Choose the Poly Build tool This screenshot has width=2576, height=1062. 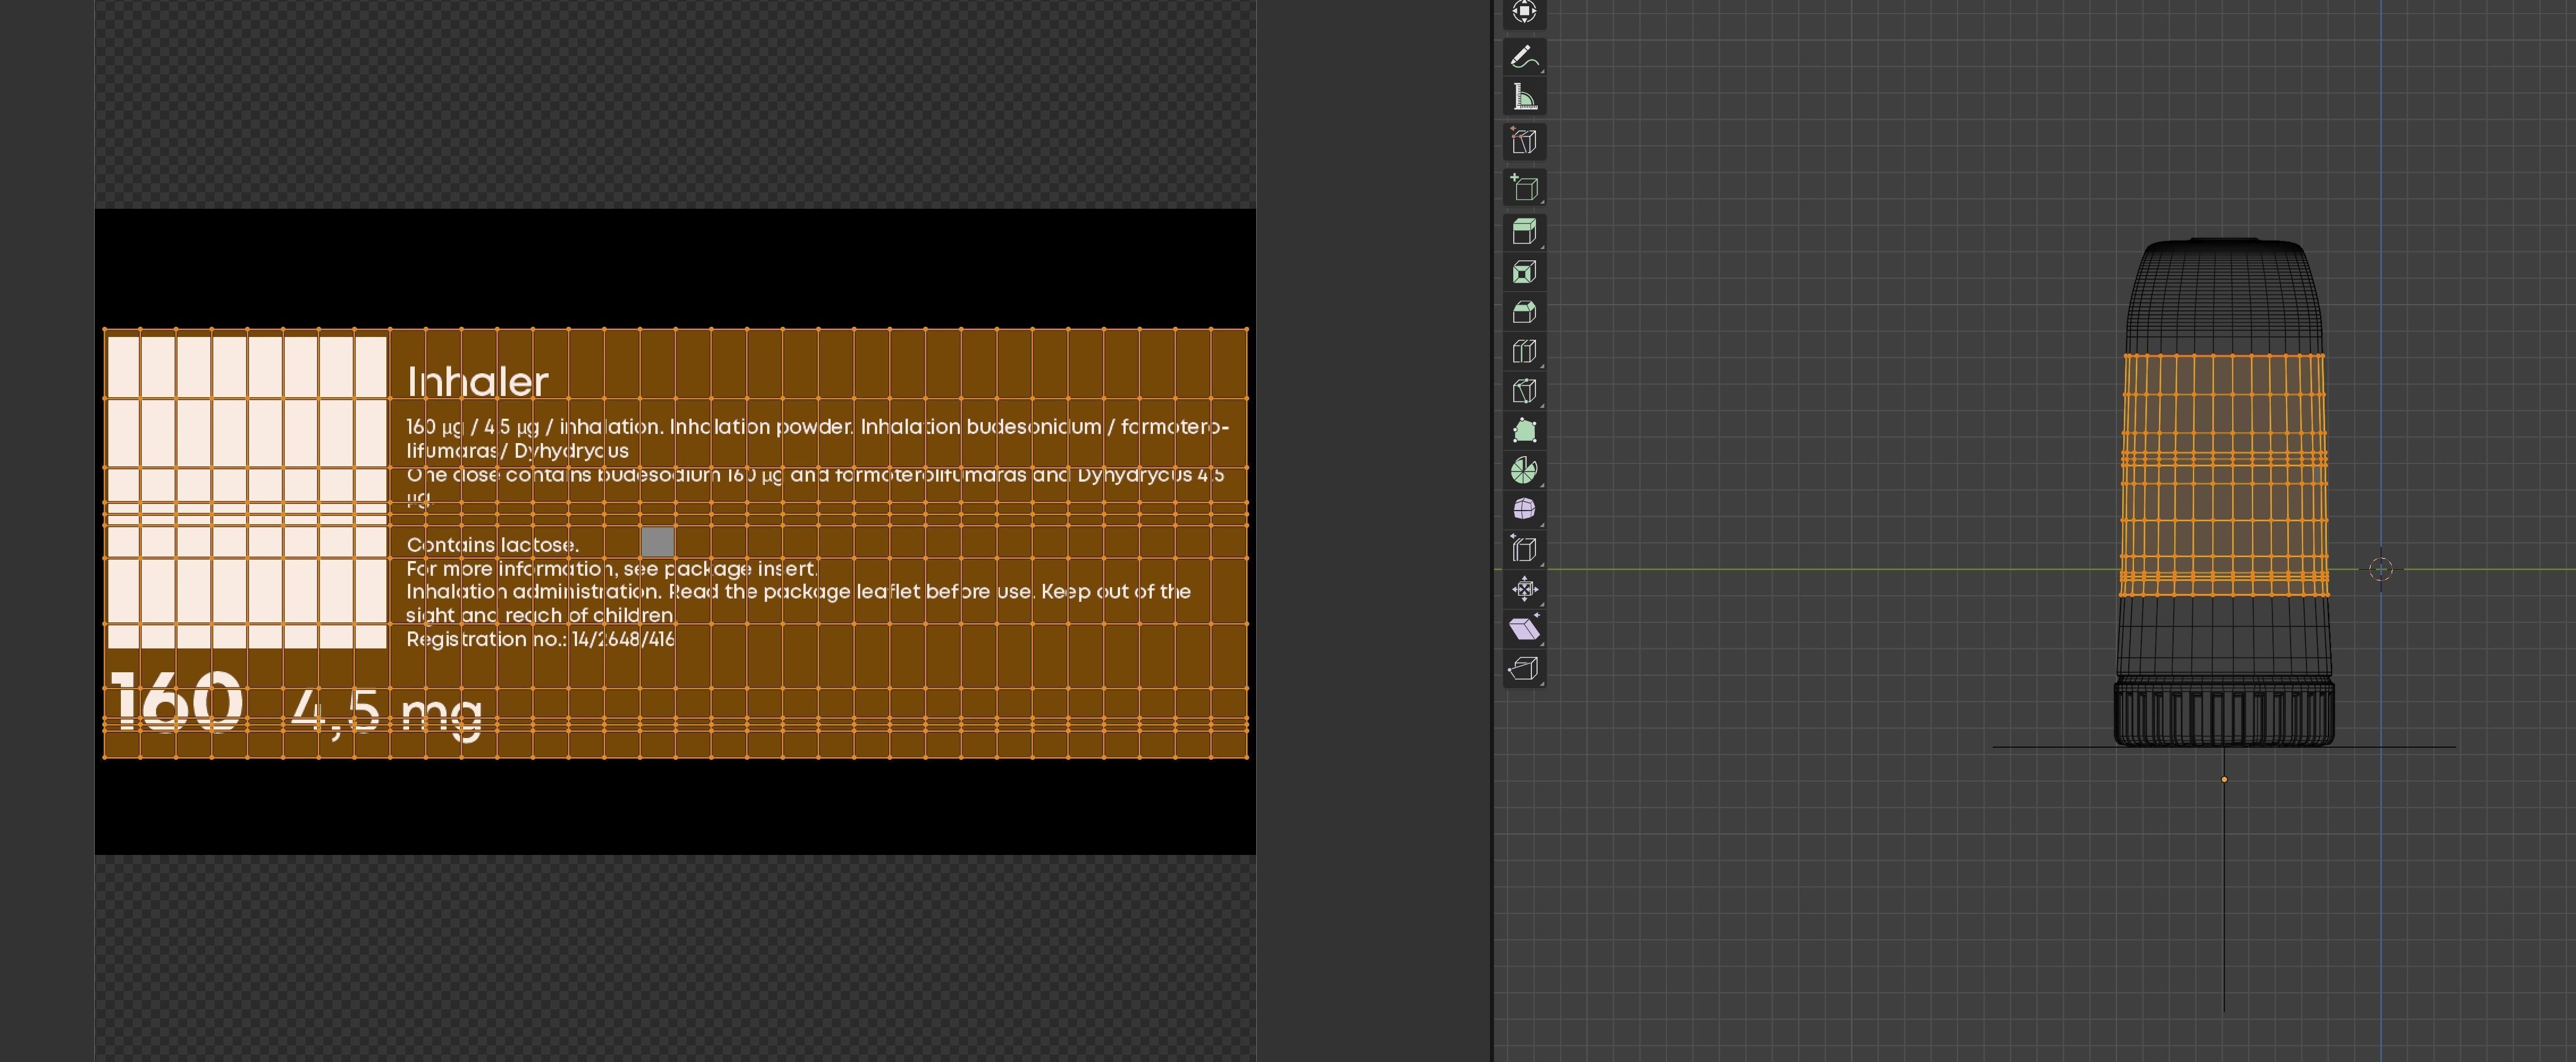point(1524,431)
